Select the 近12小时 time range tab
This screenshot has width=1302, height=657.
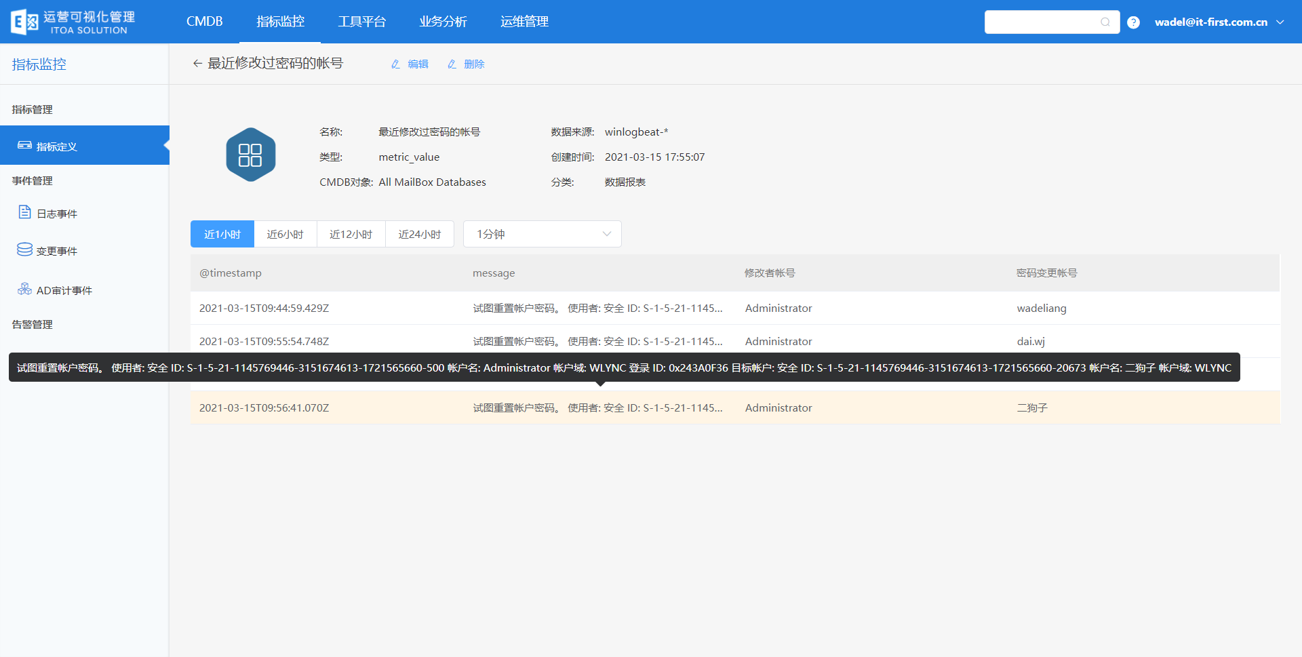351,234
